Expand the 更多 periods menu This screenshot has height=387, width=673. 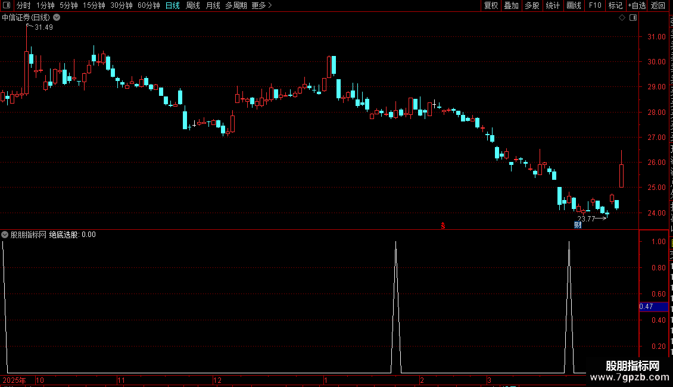coord(261,5)
